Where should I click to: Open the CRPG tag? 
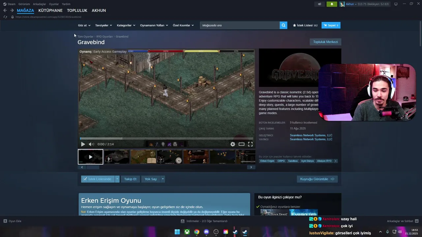pos(281,161)
